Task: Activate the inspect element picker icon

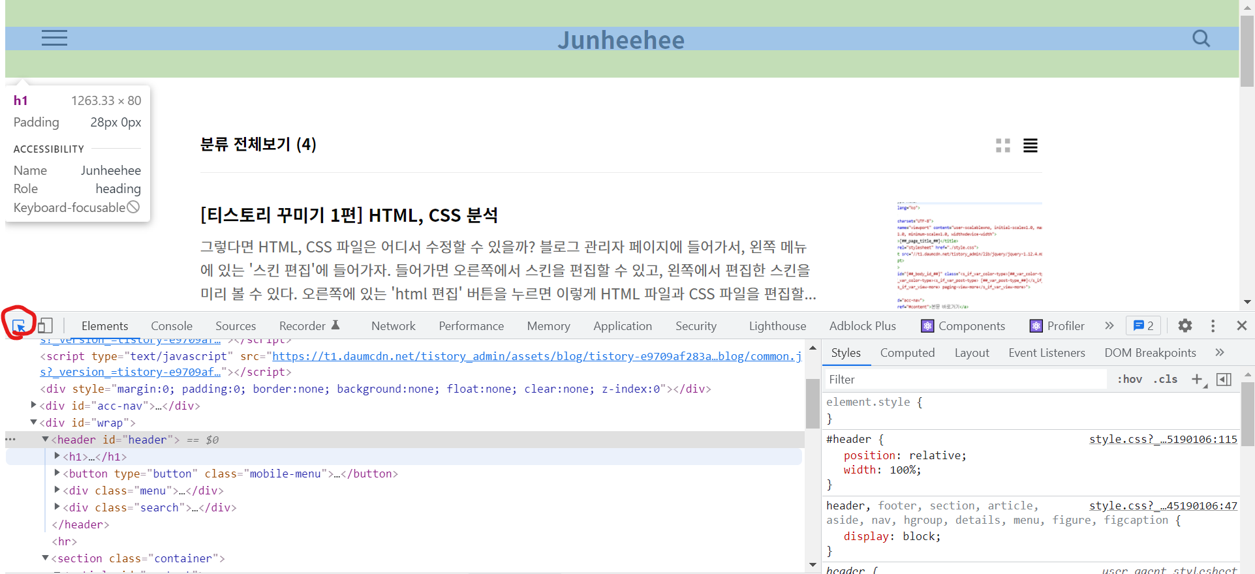Action: 19,326
